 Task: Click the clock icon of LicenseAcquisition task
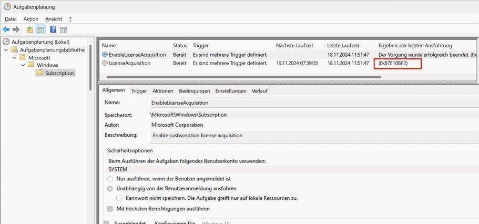click(x=105, y=63)
